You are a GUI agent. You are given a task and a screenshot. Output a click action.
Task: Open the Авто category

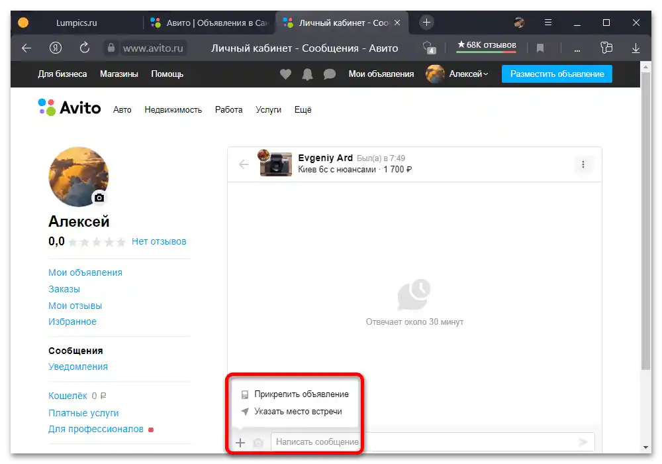click(122, 110)
